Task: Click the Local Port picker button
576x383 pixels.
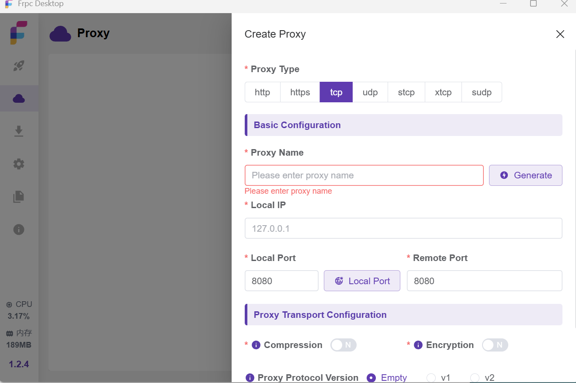Action: pyautogui.click(x=362, y=281)
